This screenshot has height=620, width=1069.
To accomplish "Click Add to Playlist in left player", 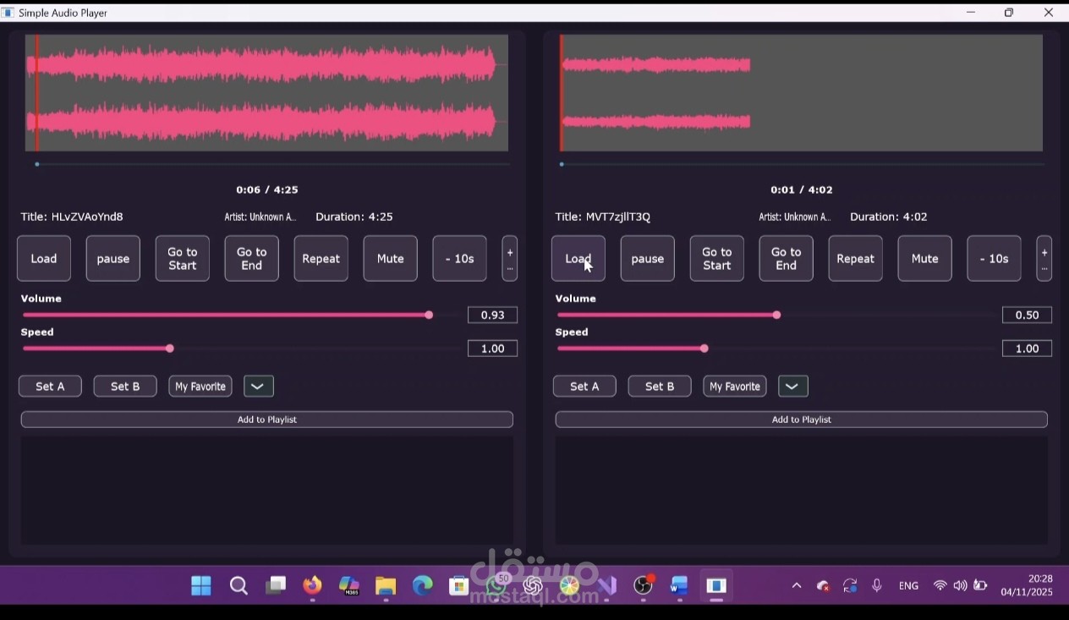I will point(267,420).
